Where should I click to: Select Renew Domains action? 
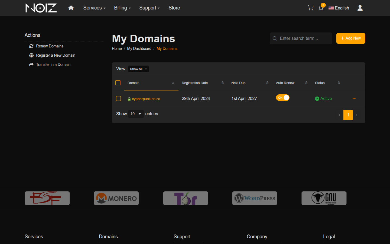[50, 46]
